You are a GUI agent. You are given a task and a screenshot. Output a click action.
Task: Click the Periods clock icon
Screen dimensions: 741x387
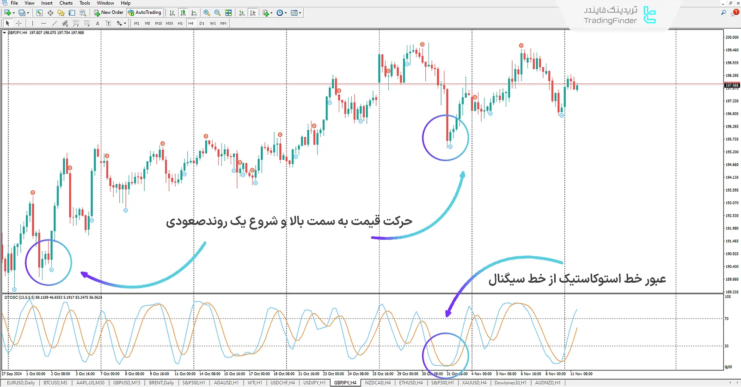(x=280, y=13)
